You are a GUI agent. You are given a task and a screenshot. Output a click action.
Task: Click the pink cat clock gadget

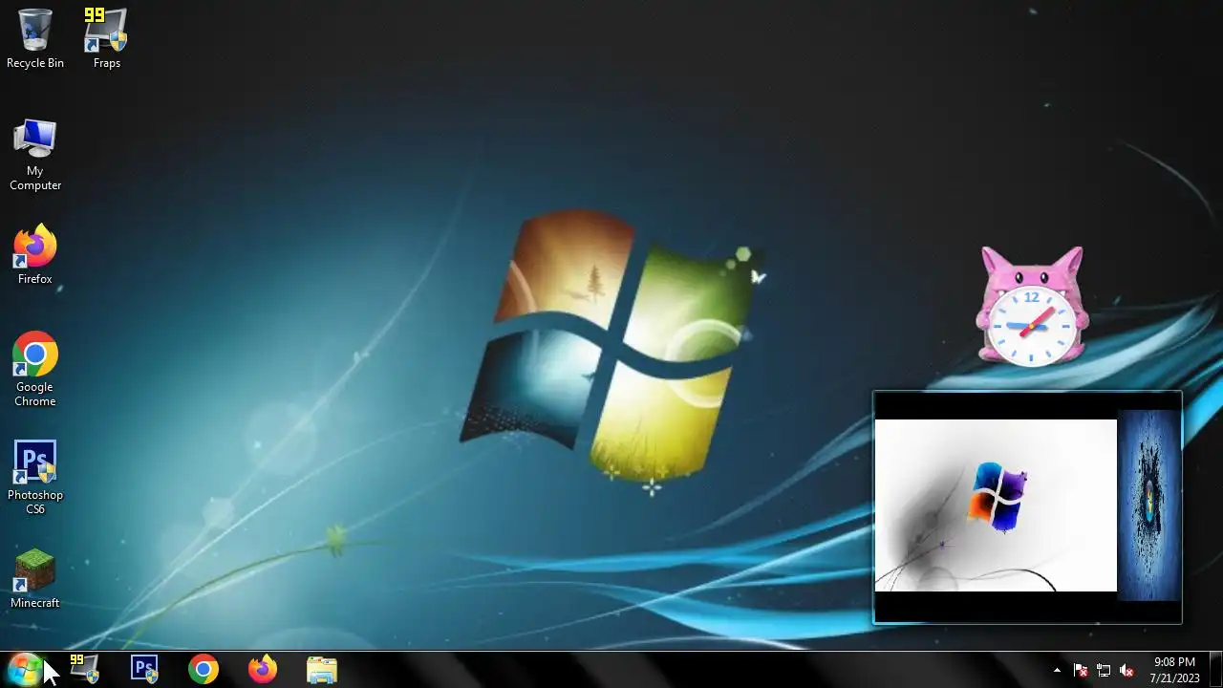pyautogui.click(x=1032, y=307)
